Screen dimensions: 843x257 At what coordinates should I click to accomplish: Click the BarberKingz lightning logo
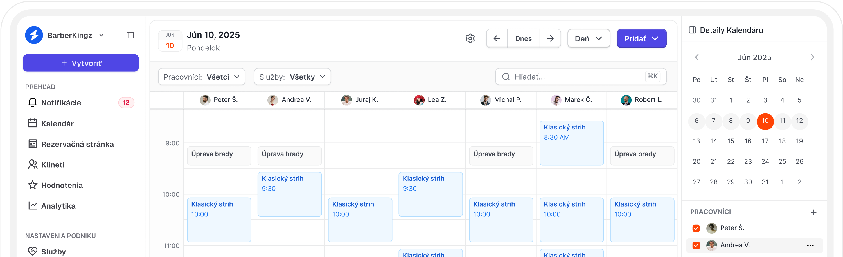[34, 35]
